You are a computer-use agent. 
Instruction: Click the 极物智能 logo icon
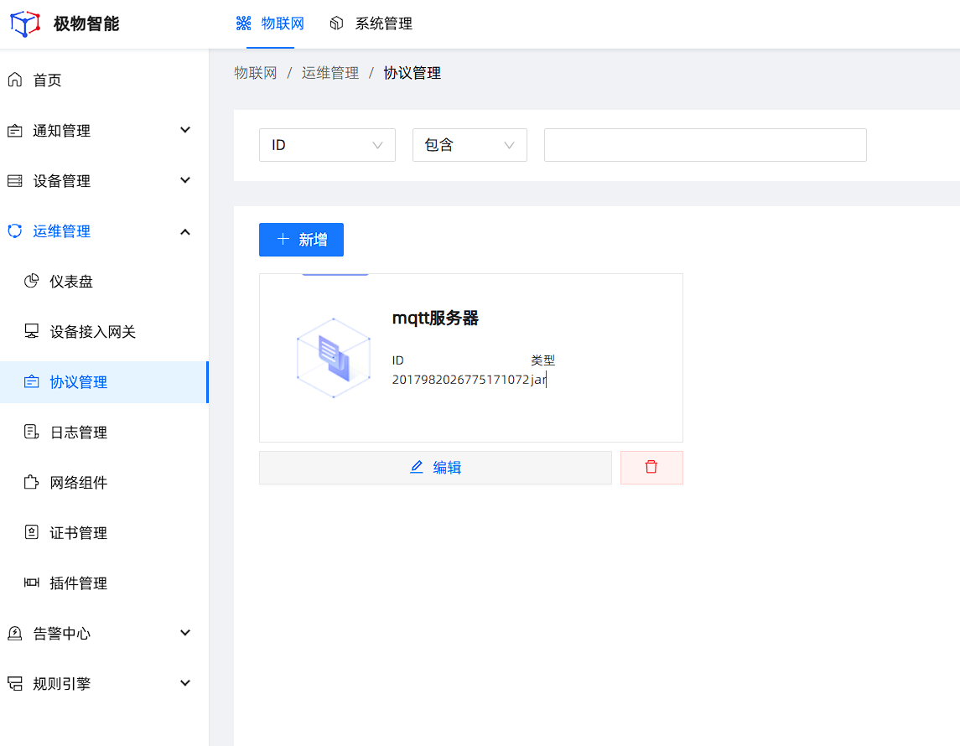tap(24, 23)
